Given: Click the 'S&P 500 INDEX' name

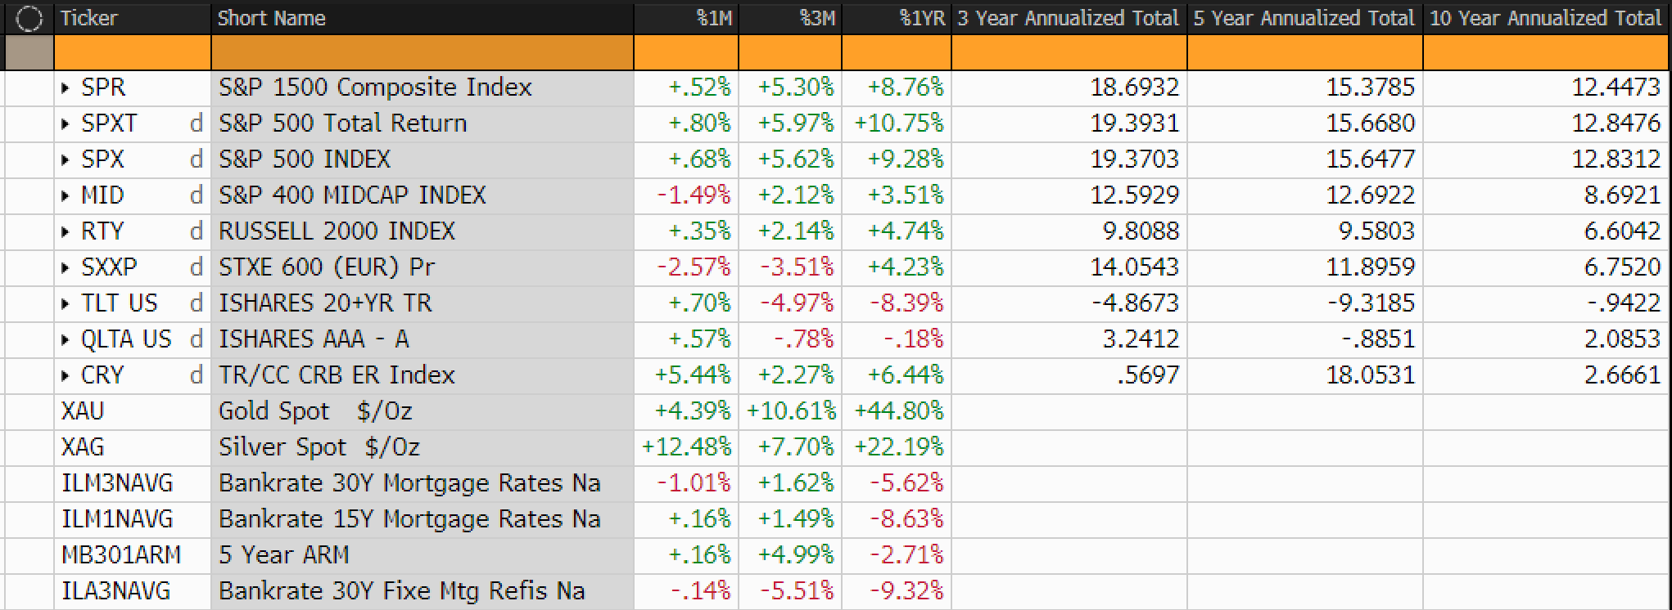Looking at the screenshot, I should [x=305, y=159].
